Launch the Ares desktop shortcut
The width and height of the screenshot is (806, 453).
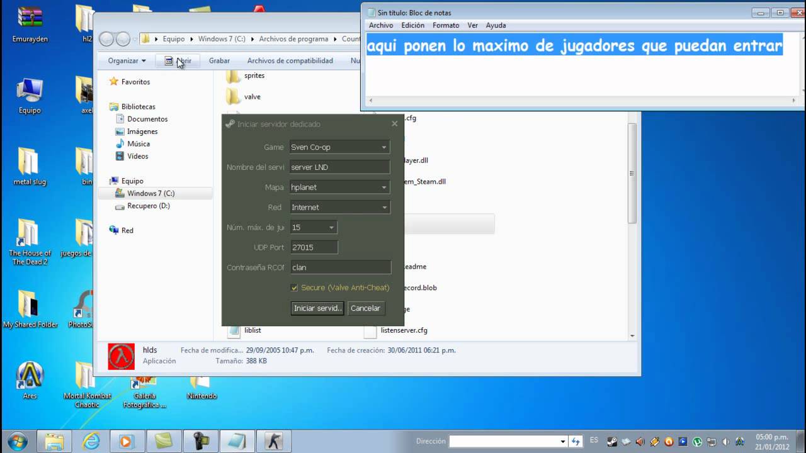coord(30,381)
